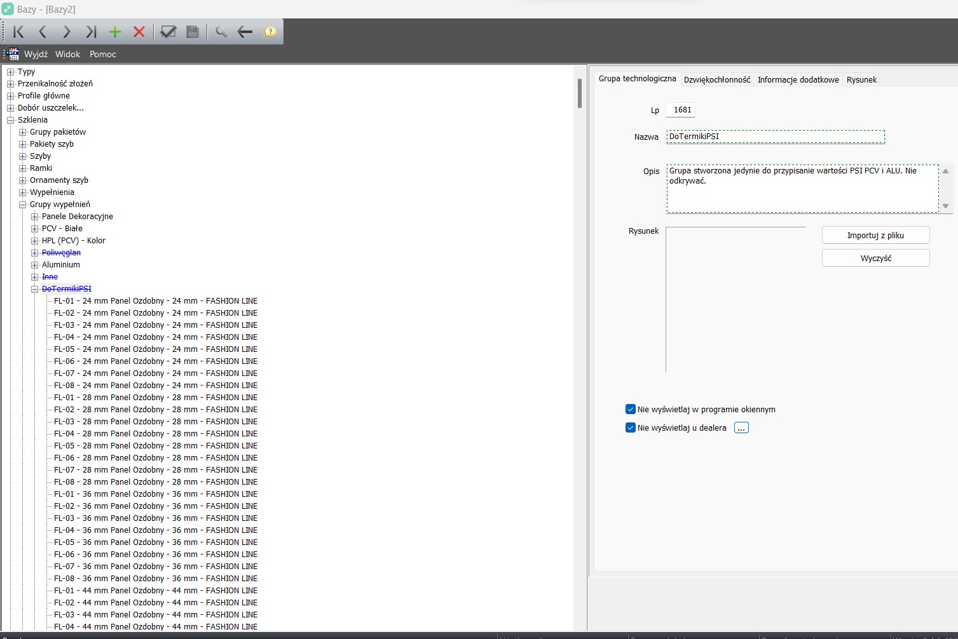The image size is (958, 639).
Task: Collapse the Grupy wypełnień node
Action: click(x=22, y=205)
